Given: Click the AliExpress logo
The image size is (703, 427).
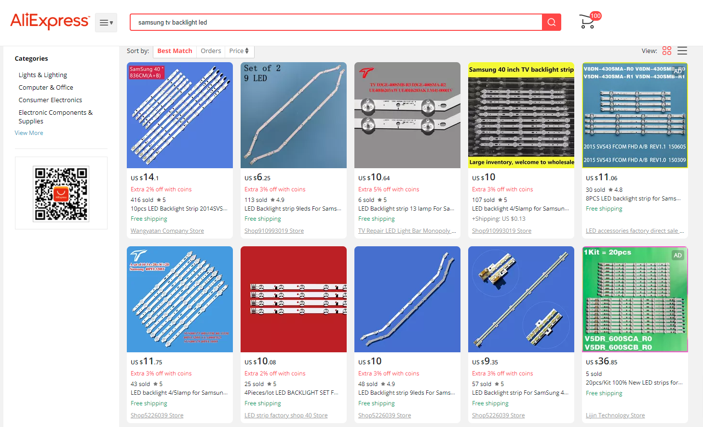Looking at the screenshot, I should pyautogui.click(x=50, y=21).
